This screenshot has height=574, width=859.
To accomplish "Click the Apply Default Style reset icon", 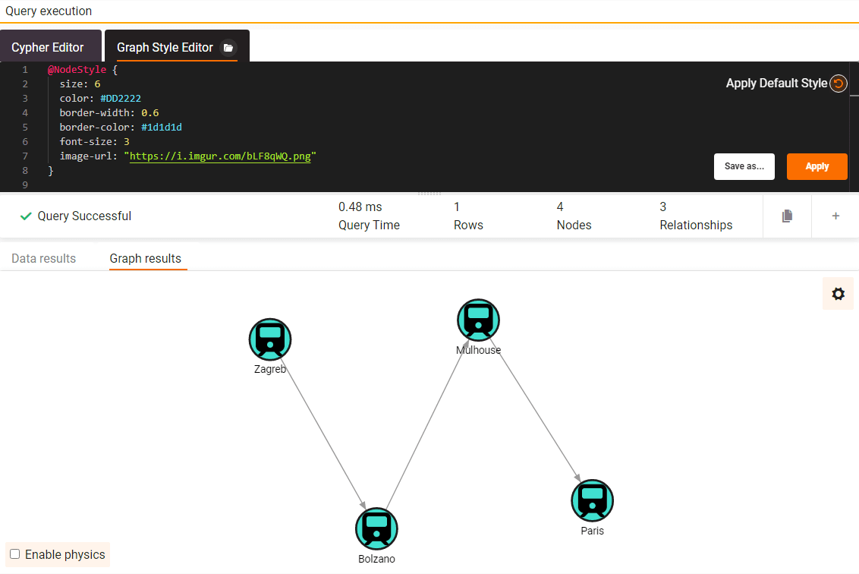I will tap(838, 84).
